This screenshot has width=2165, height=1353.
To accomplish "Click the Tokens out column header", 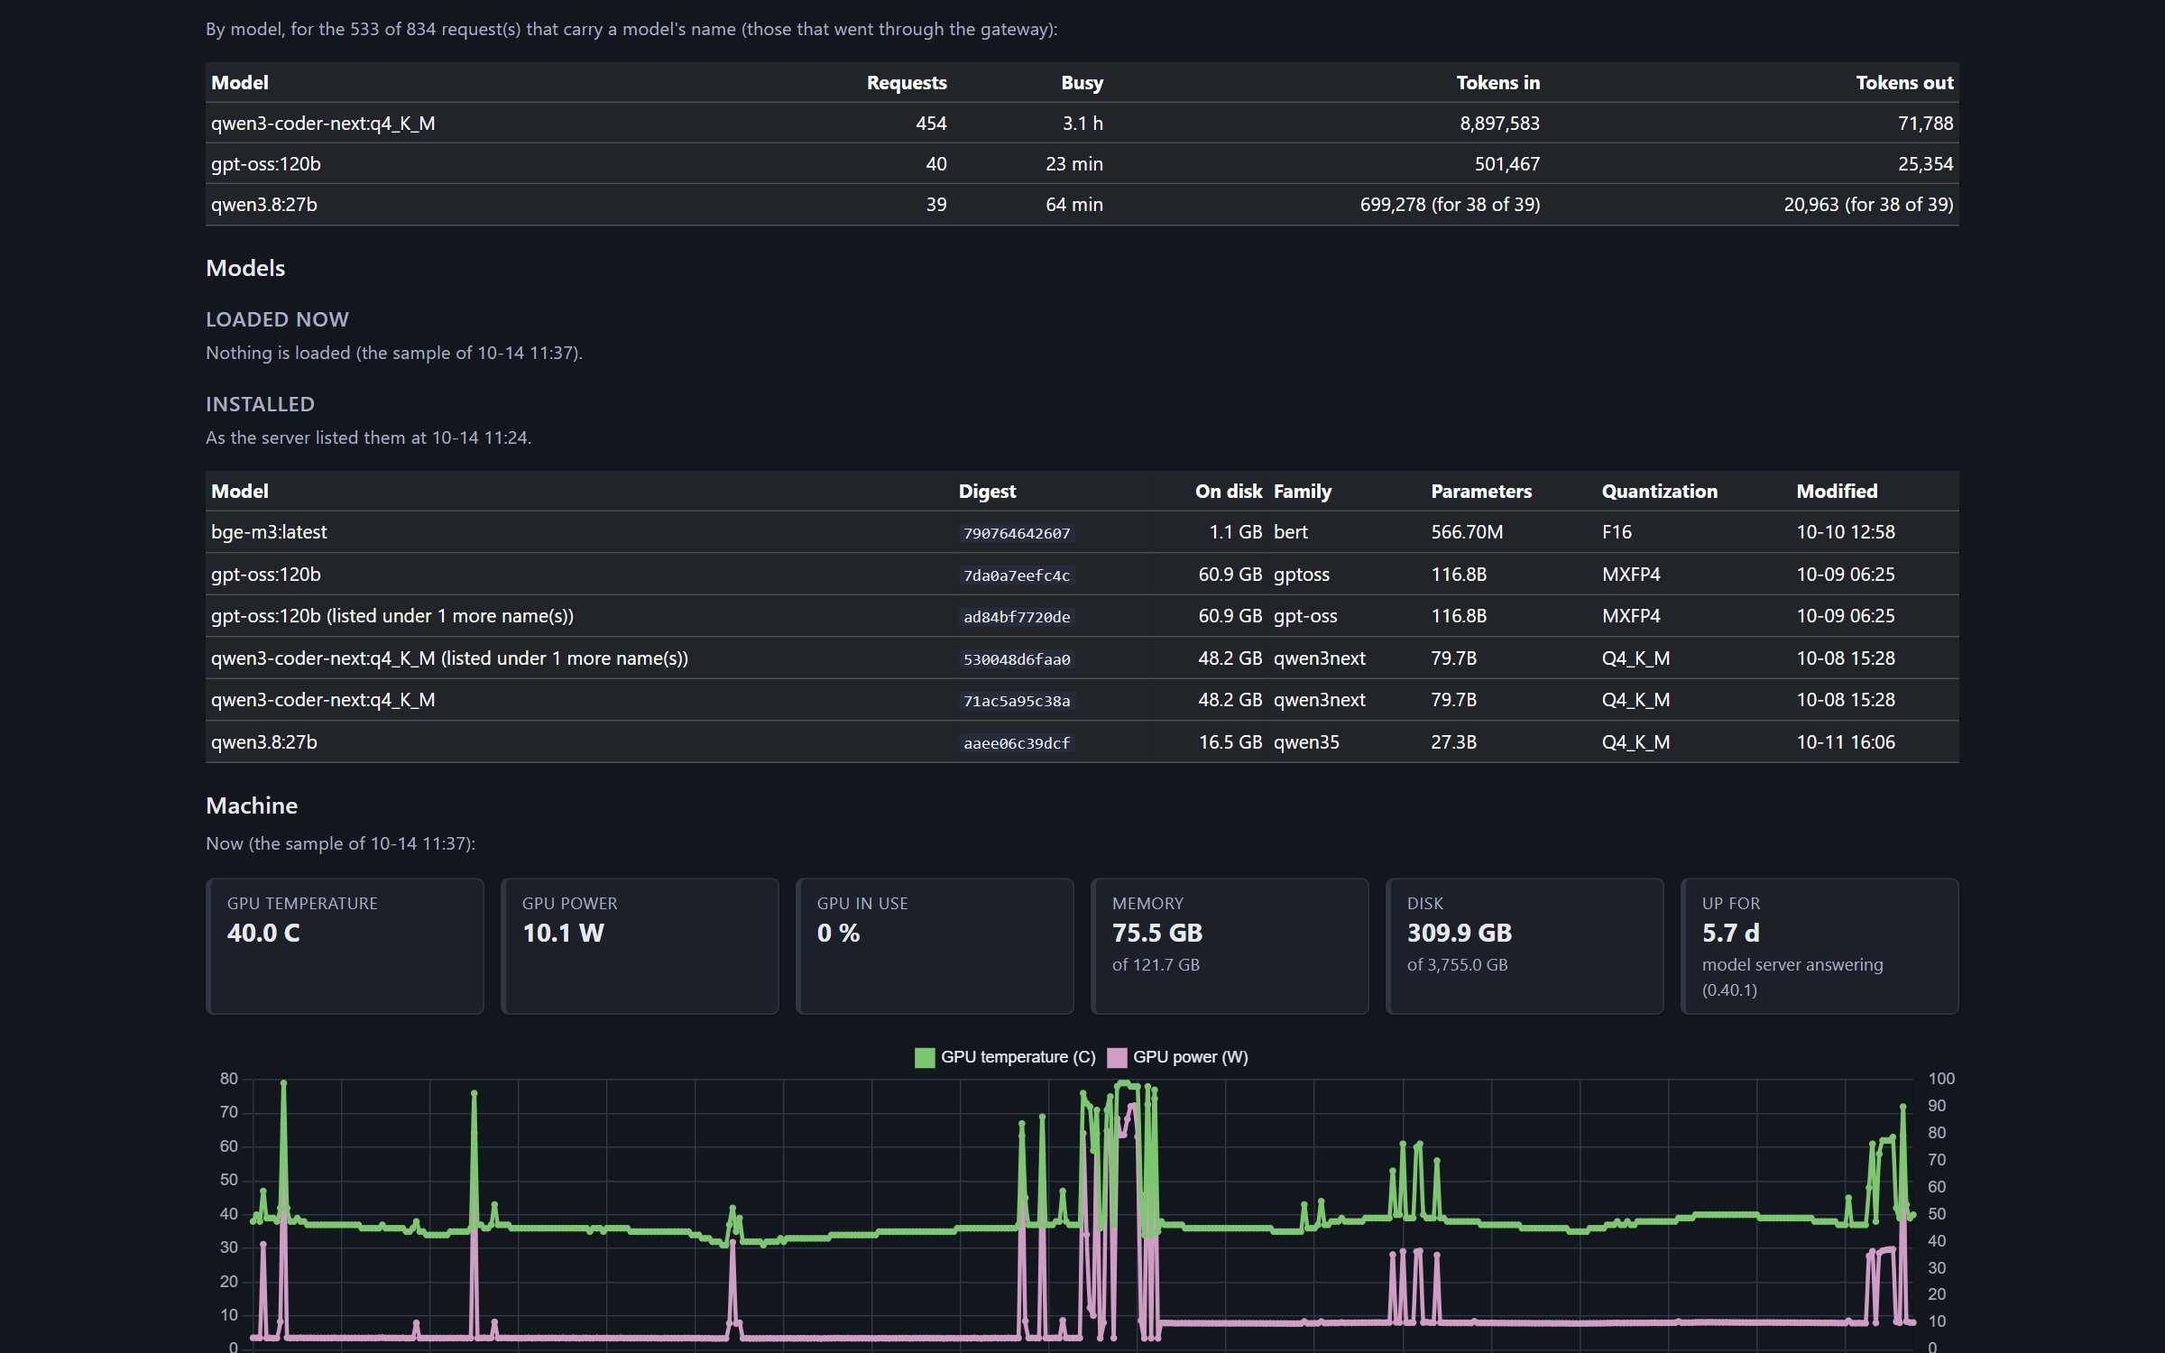I will [1904, 83].
